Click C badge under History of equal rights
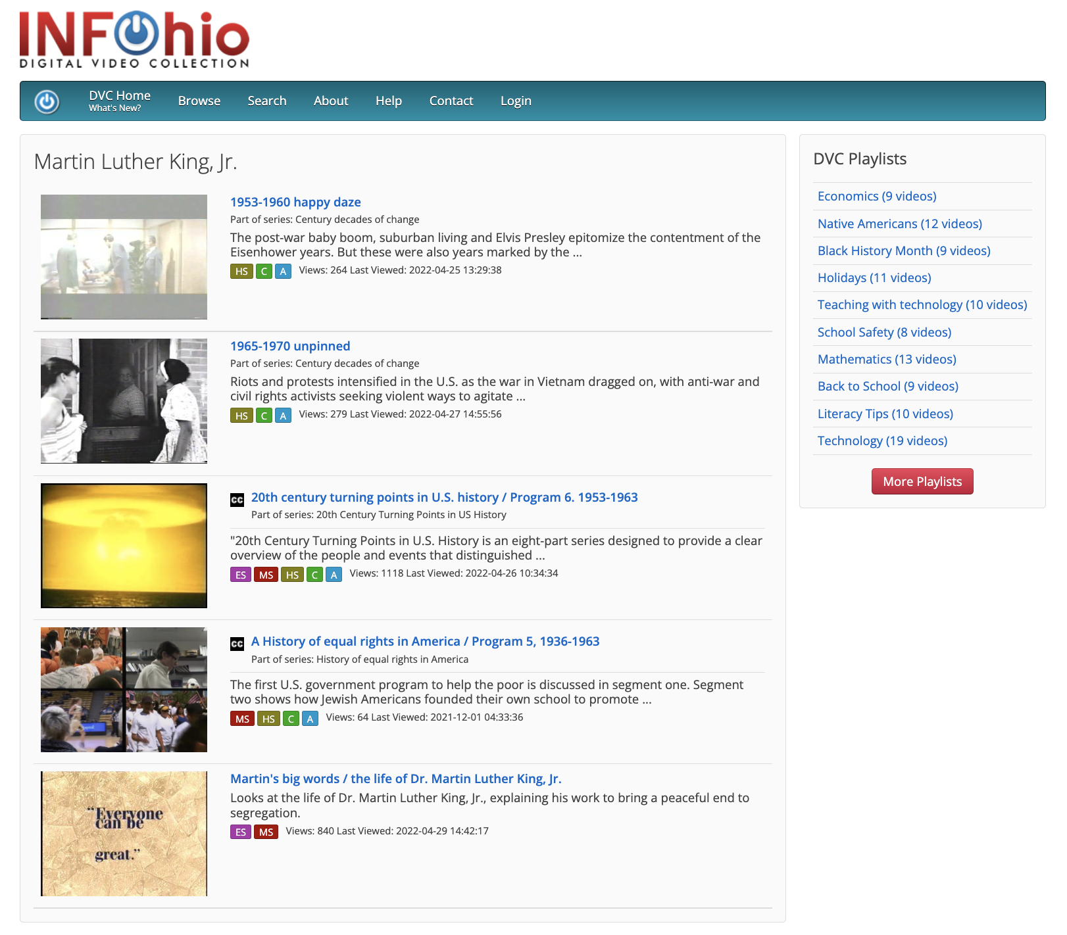1067x935 pixels. [x=291, y=719]
